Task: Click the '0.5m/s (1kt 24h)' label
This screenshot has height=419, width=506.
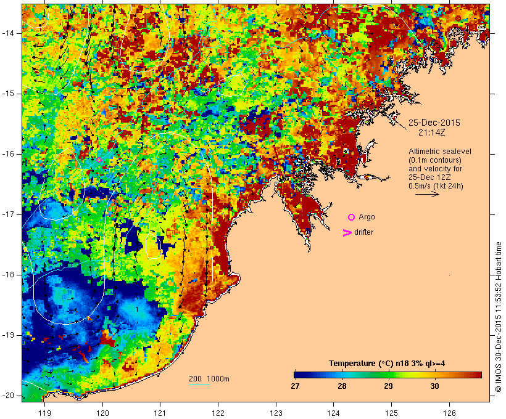Action: point(436,186)
